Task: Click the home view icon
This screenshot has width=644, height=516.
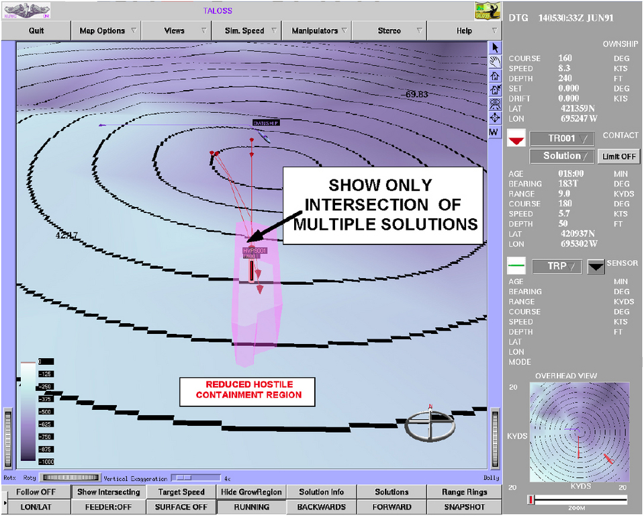Action: tap(494, 76)
